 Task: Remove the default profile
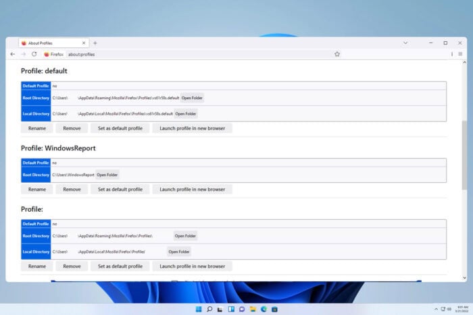(72, 128)
